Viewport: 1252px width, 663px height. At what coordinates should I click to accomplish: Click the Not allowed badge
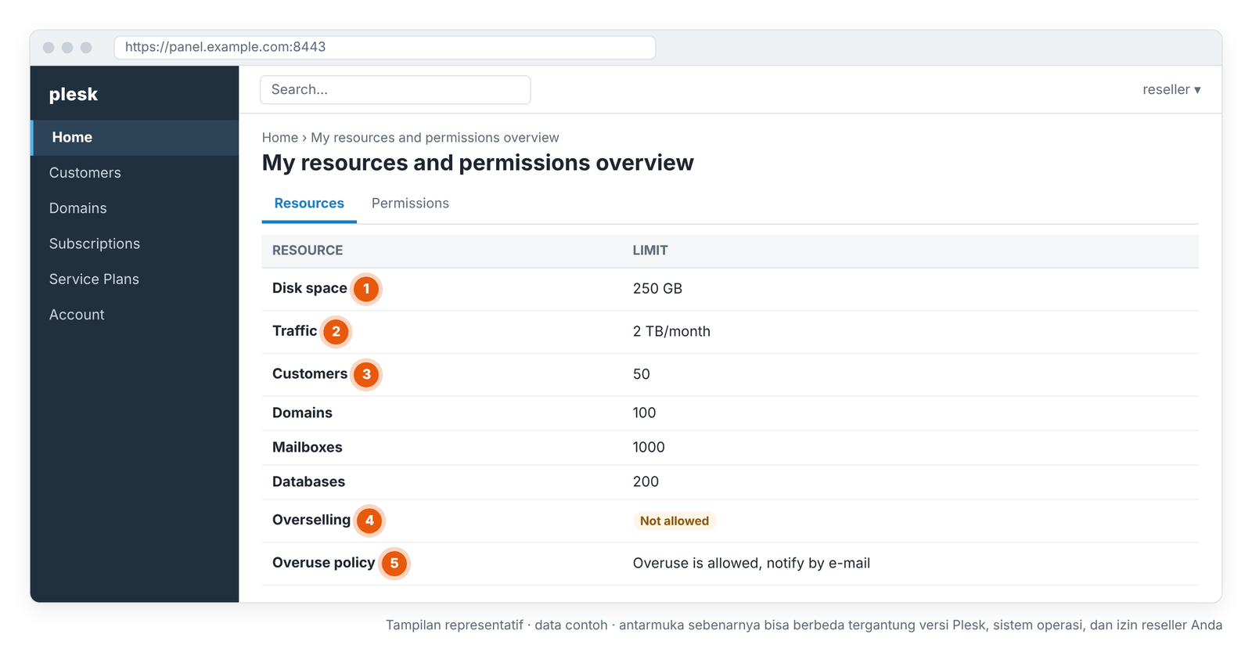675,521
